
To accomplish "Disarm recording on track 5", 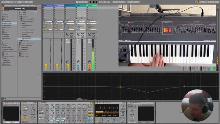I will (x=89, y=70).
